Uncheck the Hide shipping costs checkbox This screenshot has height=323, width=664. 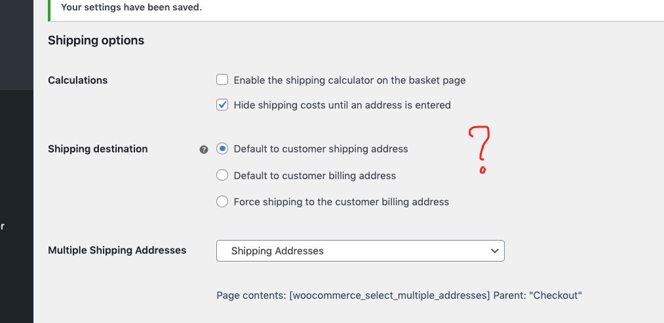click(x=222, y=105)
